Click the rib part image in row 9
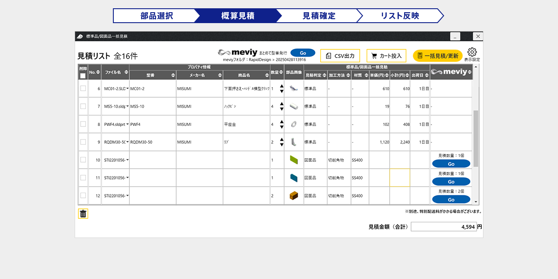This screenshot has width=558, height=279. pyautogui.click(x=293, y=142)
